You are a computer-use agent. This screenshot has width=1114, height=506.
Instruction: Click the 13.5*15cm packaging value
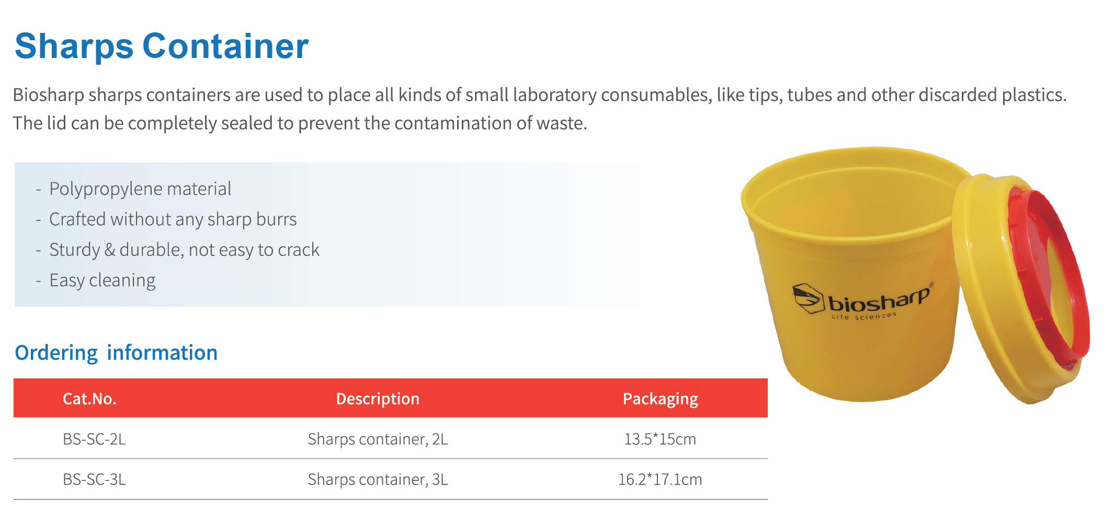[660, 439]
